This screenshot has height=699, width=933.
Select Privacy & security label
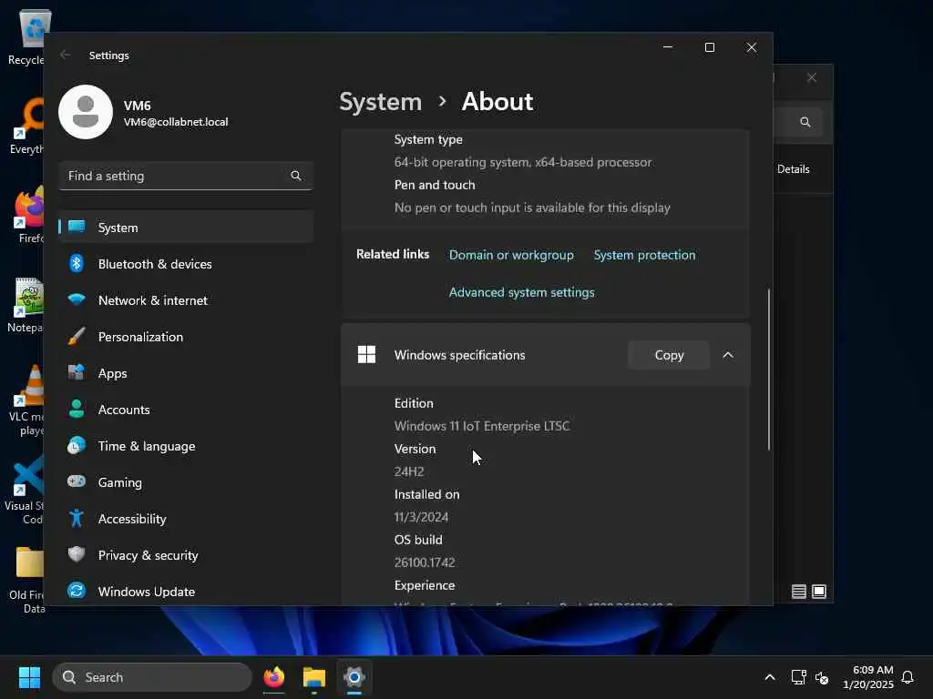click(x=148, y=555)
